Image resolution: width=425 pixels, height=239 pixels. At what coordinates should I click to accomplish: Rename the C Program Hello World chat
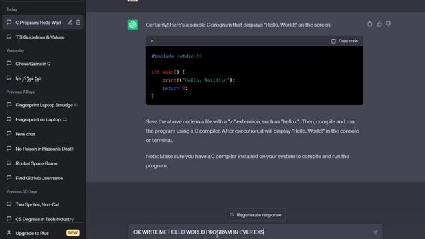(x=70, y=22)
